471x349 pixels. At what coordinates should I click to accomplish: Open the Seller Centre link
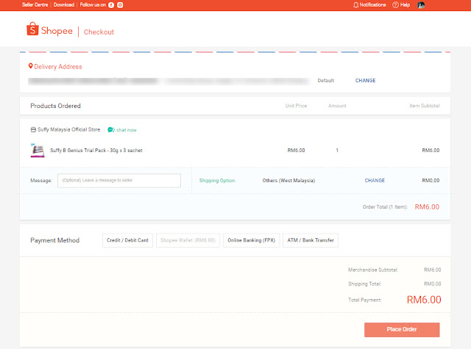pos(35,5)
